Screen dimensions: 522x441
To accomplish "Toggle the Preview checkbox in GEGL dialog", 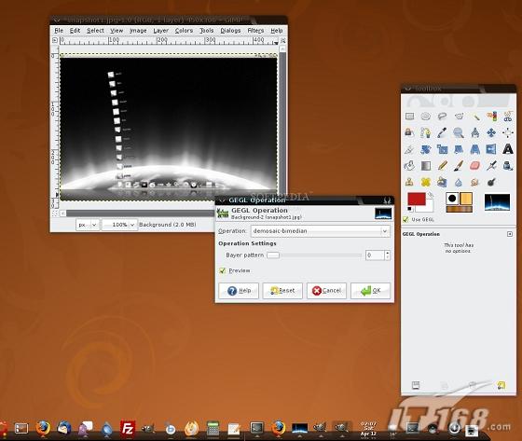I will [223, 270].
